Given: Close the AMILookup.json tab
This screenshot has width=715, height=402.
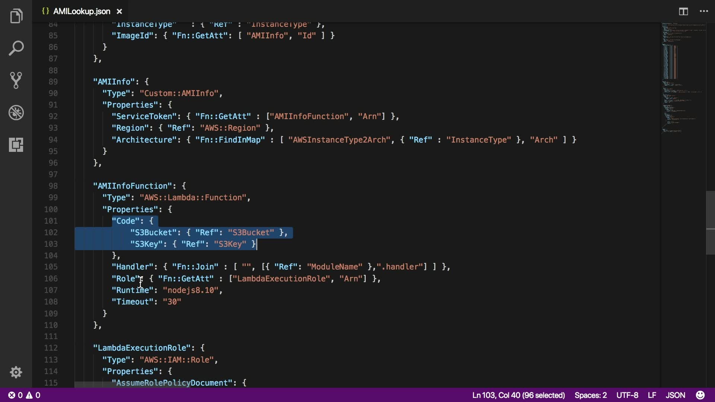Looking at the screenshot, I should click(x=120, y=12).
